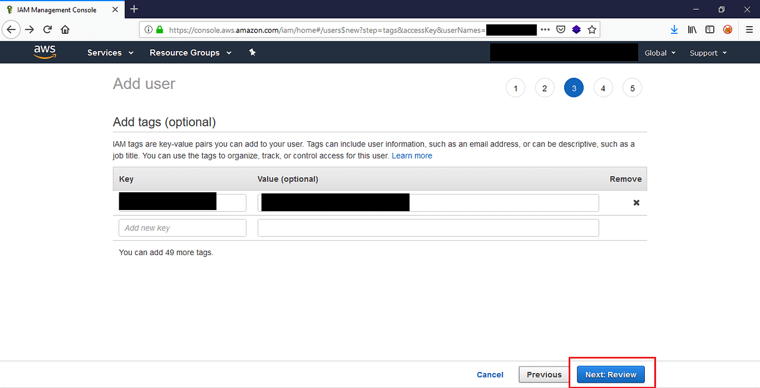Reload the current page
760x388 pixels.
click(47, 29)
